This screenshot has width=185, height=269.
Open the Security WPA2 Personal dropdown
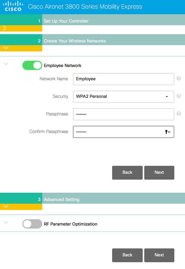(x=124, y=97)
